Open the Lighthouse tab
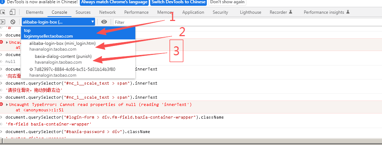This screenshot has width=382, height=145. coord(250,12)
